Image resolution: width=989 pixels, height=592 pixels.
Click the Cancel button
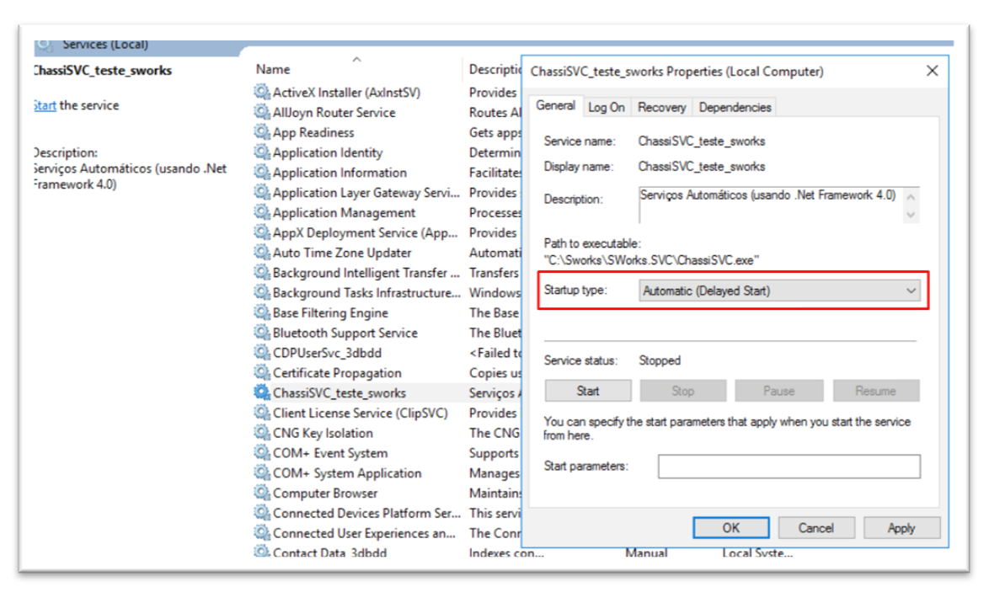[815, 528]
